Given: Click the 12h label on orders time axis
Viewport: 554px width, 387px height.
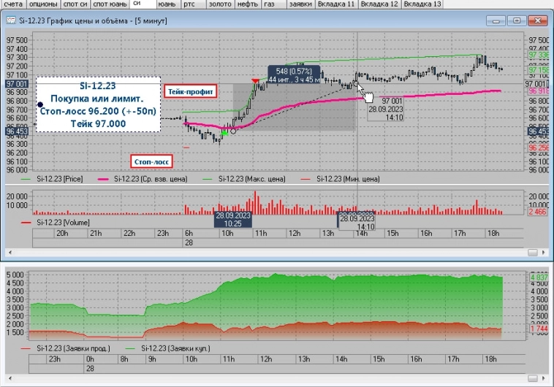Looking at the screenshot, I should (266, 359).
